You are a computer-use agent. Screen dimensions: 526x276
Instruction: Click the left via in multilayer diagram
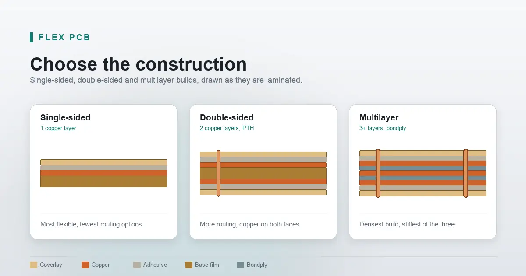pyautogui.click(x=378, y=173)
